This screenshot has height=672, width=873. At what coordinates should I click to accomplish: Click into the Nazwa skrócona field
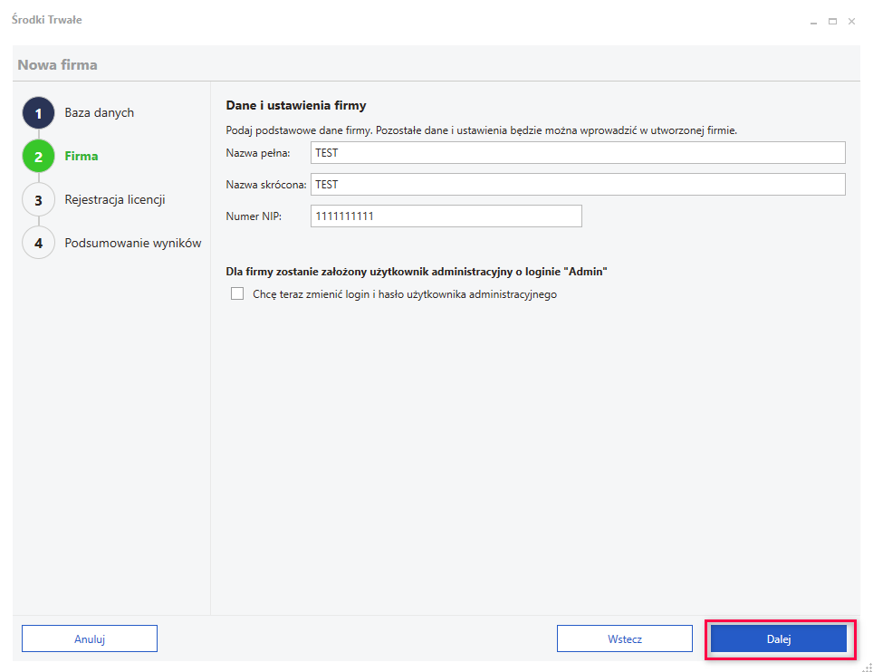(x=578, y=184)
